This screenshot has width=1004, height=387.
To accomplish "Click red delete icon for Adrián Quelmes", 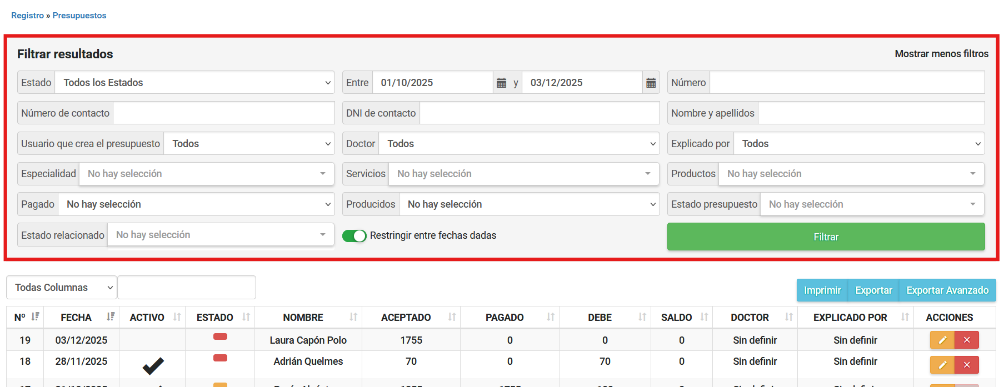I will coord(967,365).
